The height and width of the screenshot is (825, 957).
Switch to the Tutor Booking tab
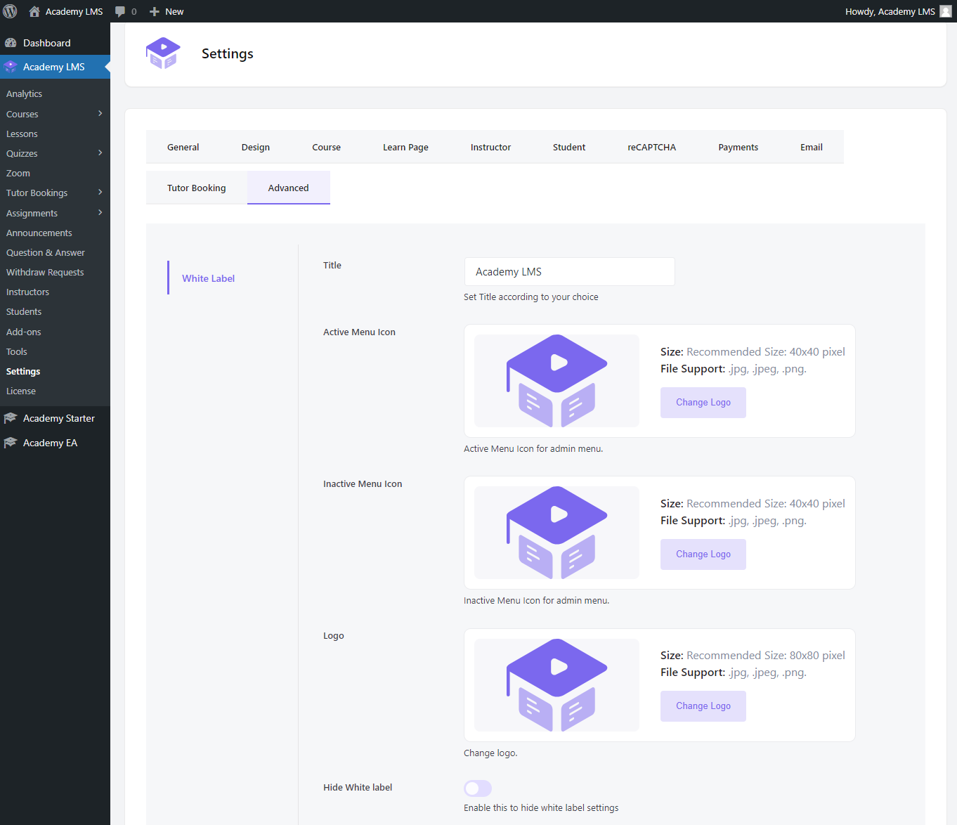tap(196, 188)
